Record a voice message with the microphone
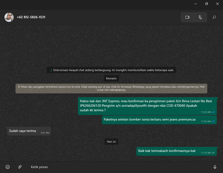 [215, 167]
